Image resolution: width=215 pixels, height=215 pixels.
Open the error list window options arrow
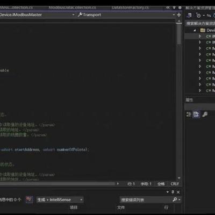[x=168, y=192]
